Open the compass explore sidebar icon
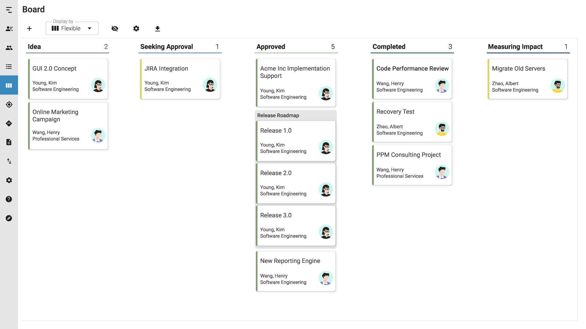This screenshot has height=329, width=586. 9,218
